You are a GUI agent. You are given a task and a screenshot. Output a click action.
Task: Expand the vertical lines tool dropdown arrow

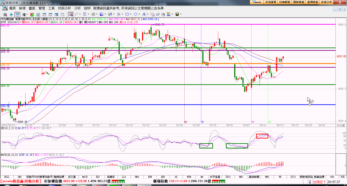[x=97, y=14]
